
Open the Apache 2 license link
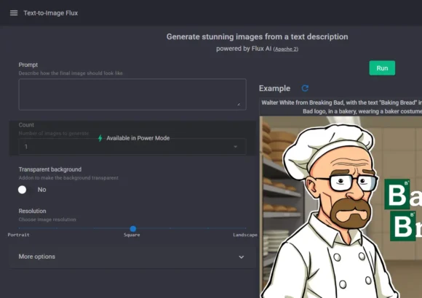286,49
